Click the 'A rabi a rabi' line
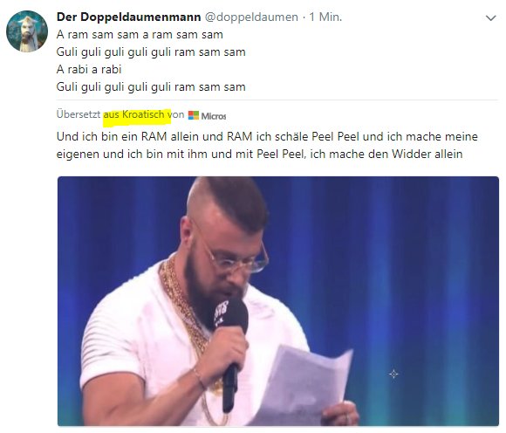 [89, 69]
